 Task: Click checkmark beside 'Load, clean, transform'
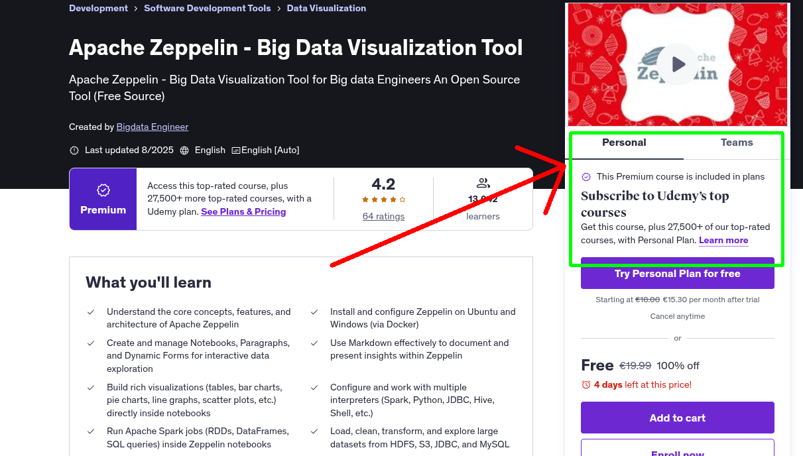coord(314,431)
